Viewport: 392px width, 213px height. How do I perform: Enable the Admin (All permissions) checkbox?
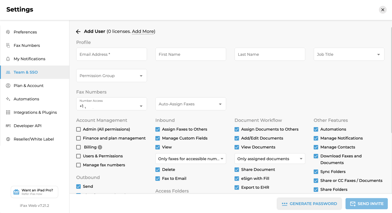[x=78, y=129]
